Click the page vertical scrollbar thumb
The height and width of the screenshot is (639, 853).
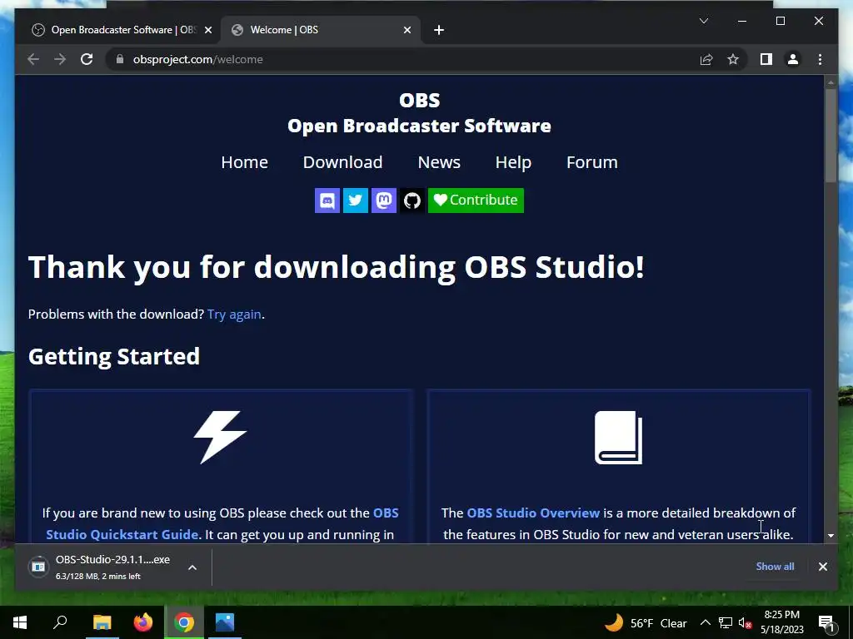click(x=831, y=136)
